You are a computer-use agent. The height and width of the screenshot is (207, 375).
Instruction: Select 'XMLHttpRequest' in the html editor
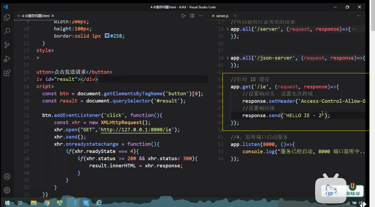click(121, 123)
